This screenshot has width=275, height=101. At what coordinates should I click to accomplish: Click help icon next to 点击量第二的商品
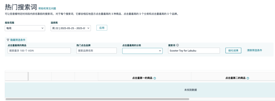248,78
